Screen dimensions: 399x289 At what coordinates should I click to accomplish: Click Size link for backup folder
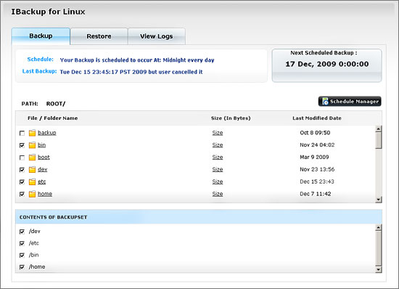point(218,133)
